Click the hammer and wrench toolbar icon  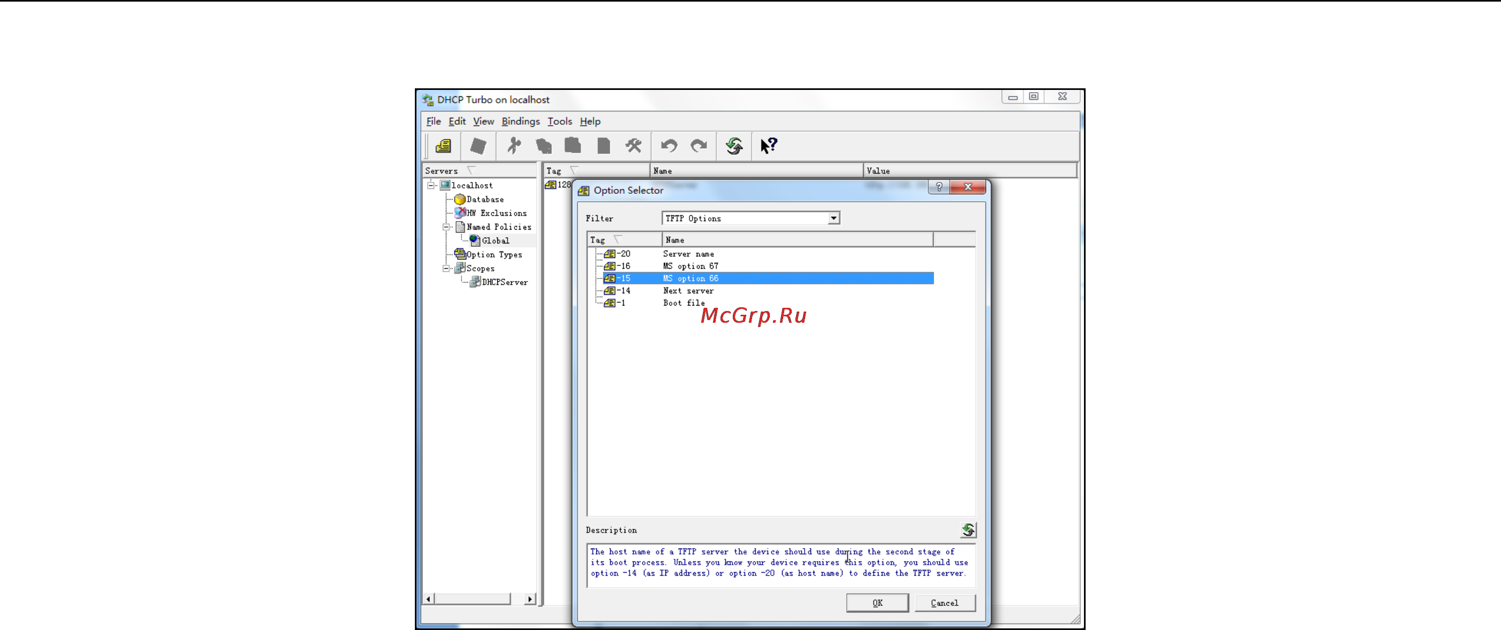point(633,146)
